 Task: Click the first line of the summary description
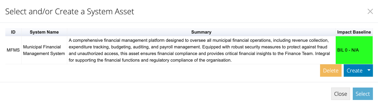click(x=199, y=40)
